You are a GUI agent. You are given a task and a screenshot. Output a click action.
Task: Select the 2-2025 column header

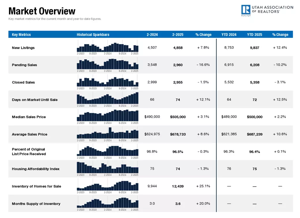[178, 35]
